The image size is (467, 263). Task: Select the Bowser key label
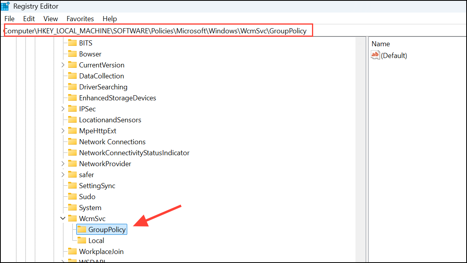click(x=90, y=54)
